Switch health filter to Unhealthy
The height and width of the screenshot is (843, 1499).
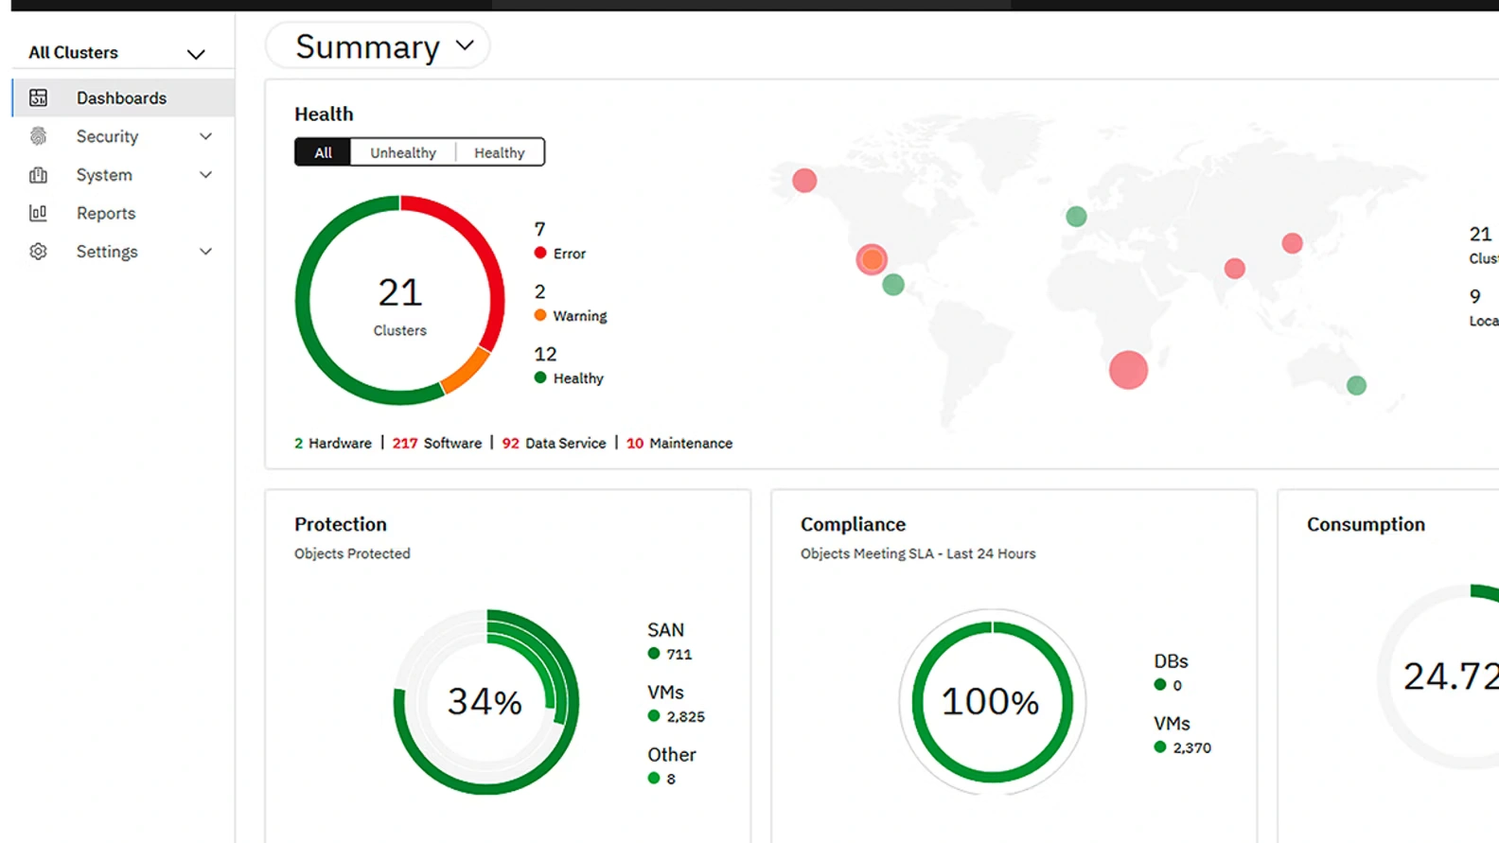tap(402, 152)
